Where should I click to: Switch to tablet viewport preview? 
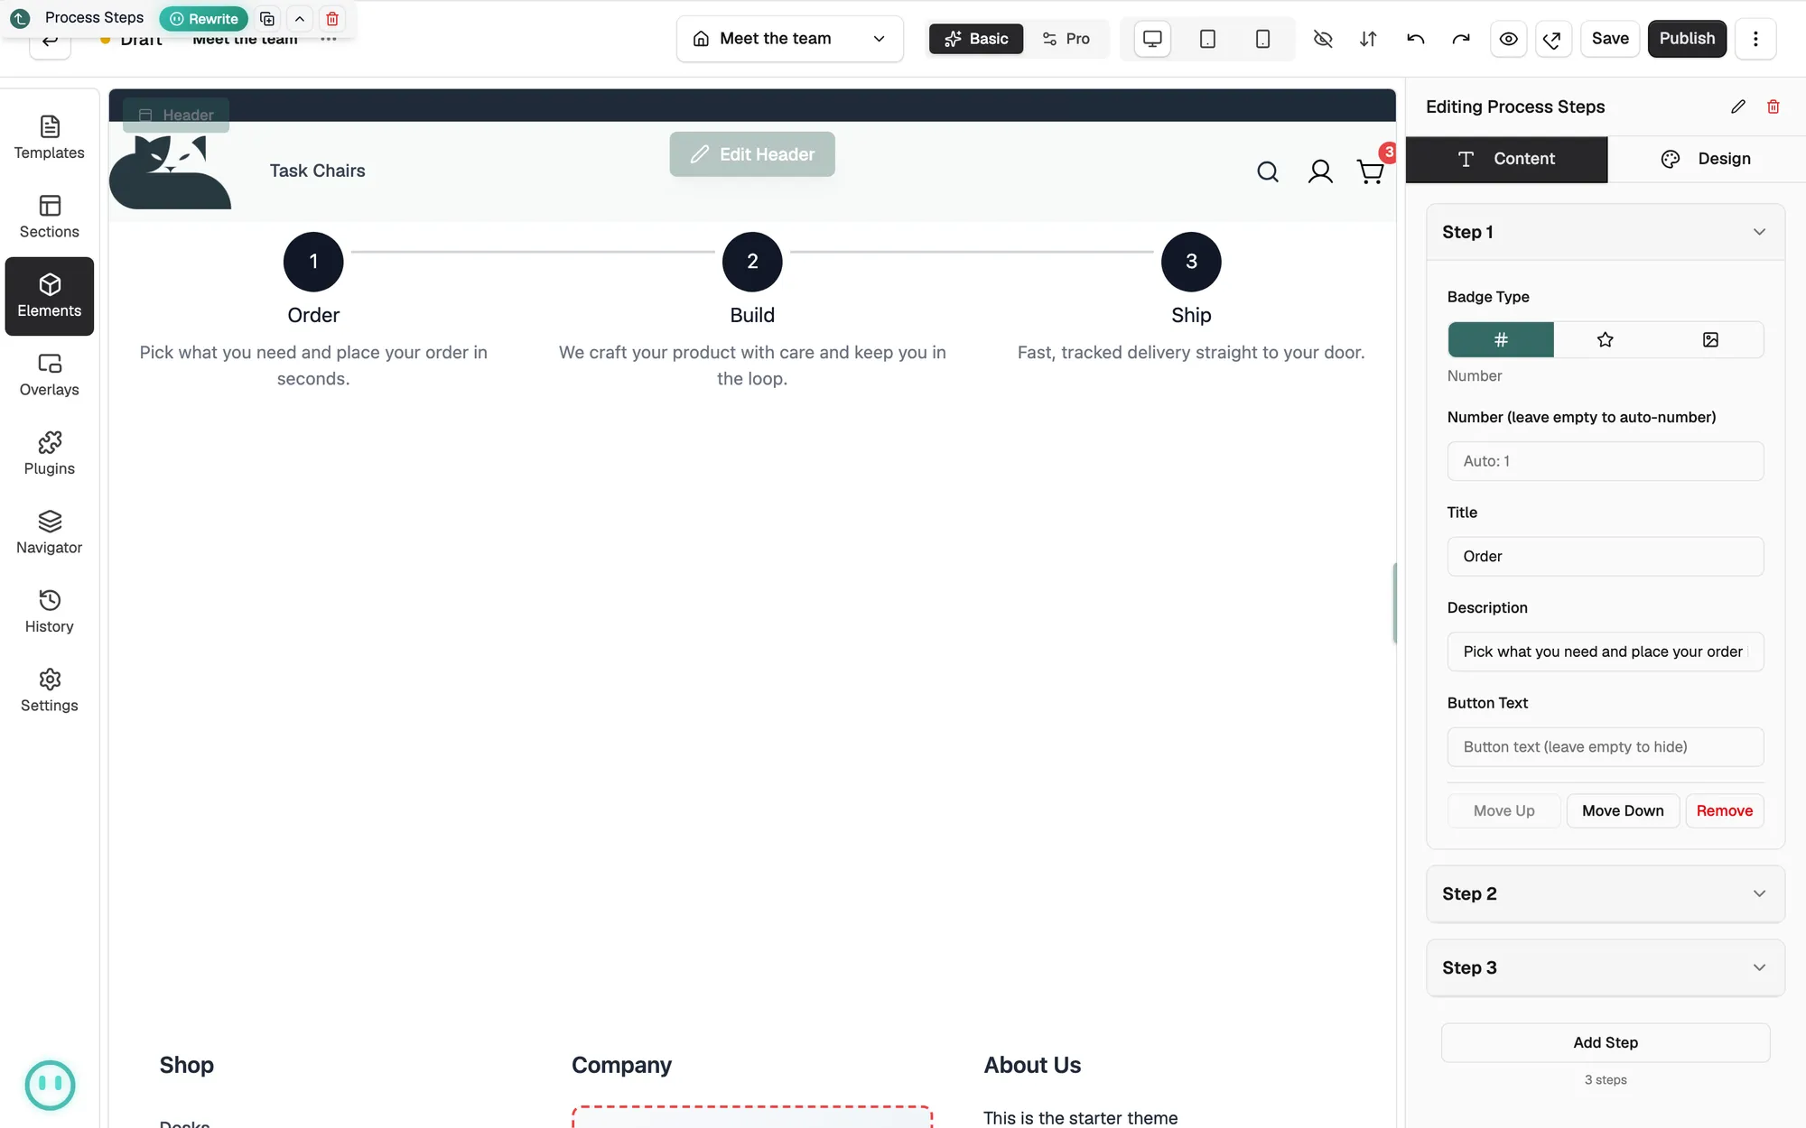click(x=1207, y=39)
